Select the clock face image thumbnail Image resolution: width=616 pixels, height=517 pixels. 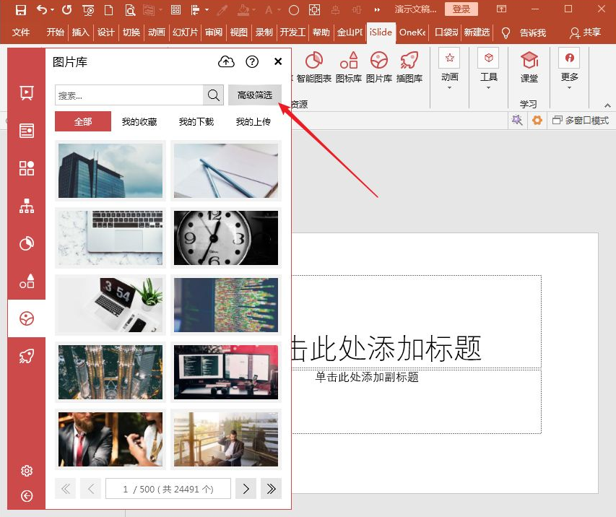click(226, 238)
